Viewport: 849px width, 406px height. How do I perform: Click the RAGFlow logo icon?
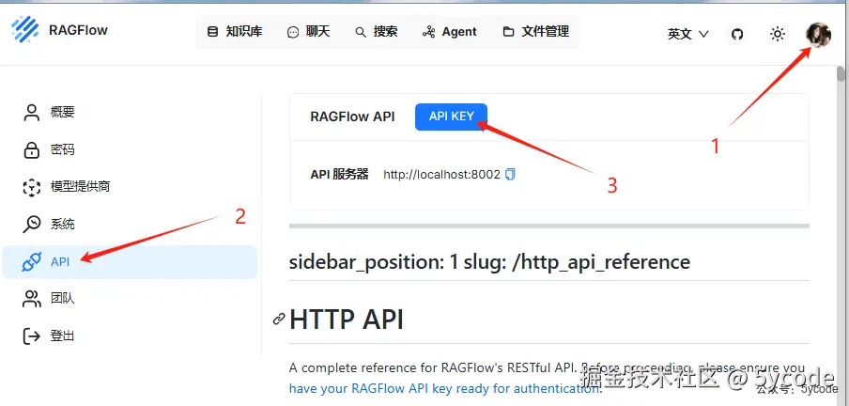pos(25,29)
